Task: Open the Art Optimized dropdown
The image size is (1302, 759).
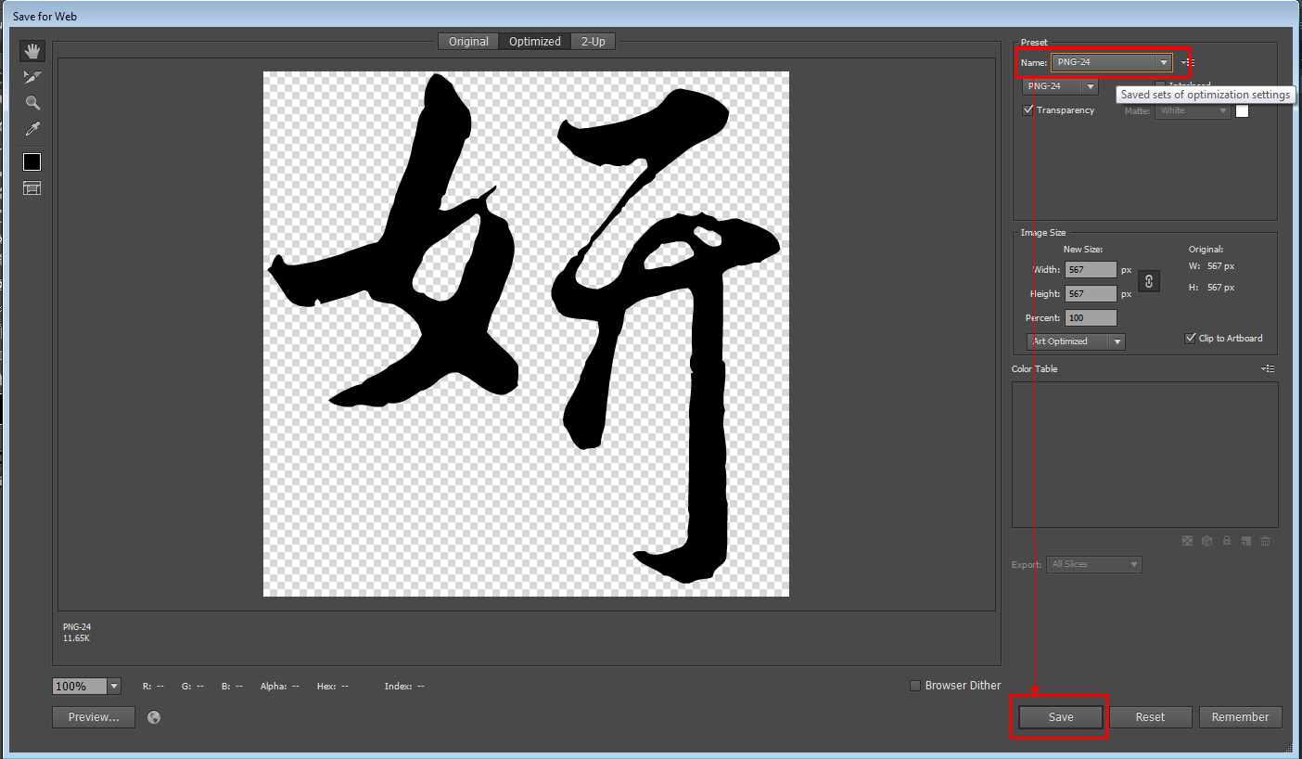Action: pyautogui.click(x=1076, y=341)
